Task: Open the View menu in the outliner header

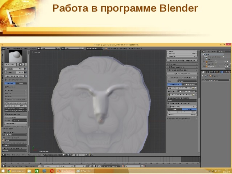Action: tap(208, 51)
